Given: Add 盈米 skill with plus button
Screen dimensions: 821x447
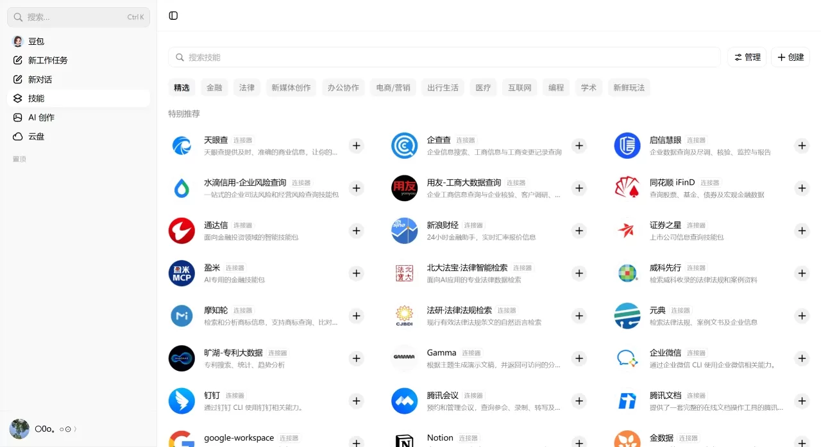Looking at the screenshot, I should (x=357, y=273).
